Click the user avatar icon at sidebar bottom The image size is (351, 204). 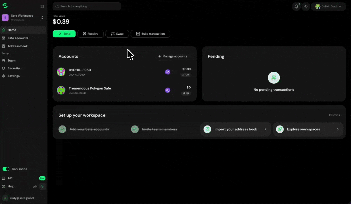click(5, 198)
